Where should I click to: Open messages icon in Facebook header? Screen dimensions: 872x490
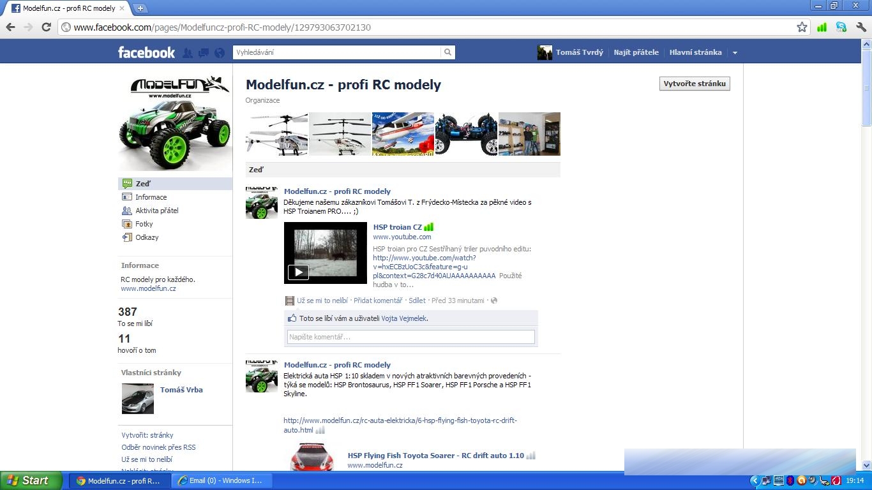click(x=204, y=53)
